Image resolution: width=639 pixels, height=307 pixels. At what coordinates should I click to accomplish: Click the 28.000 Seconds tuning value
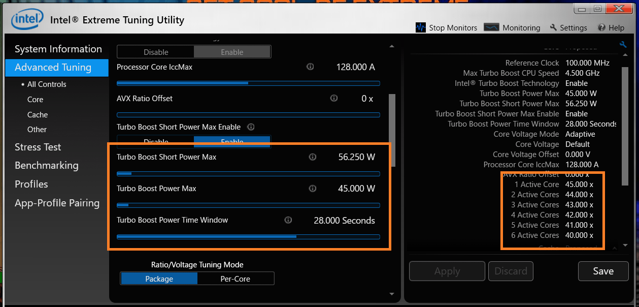coord(345,220)
